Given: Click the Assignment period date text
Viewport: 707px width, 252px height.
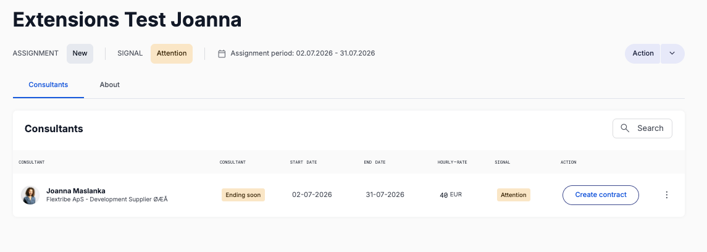Looking at the screenshot, I should click(303, 53).
